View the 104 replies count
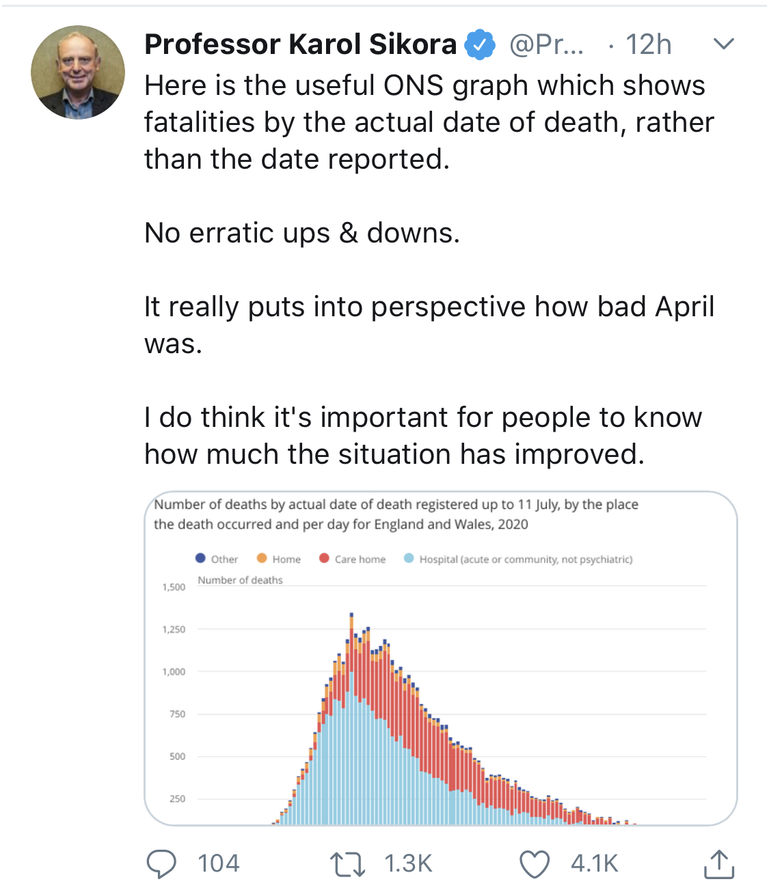 point(219,863)
